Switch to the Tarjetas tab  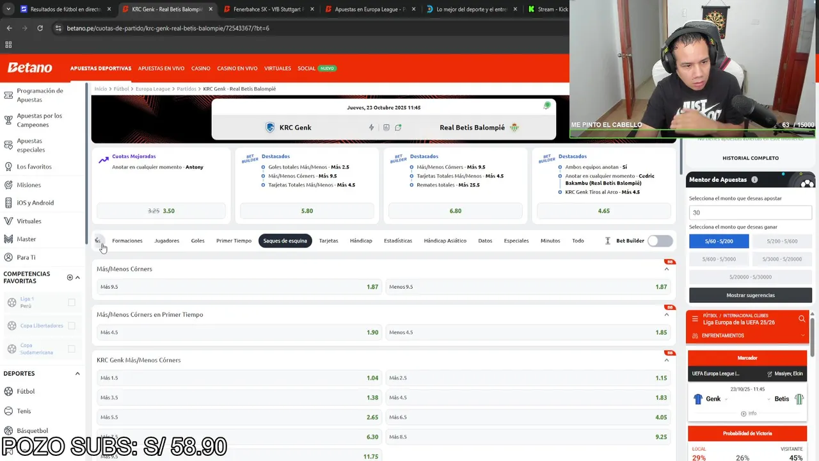328,241
